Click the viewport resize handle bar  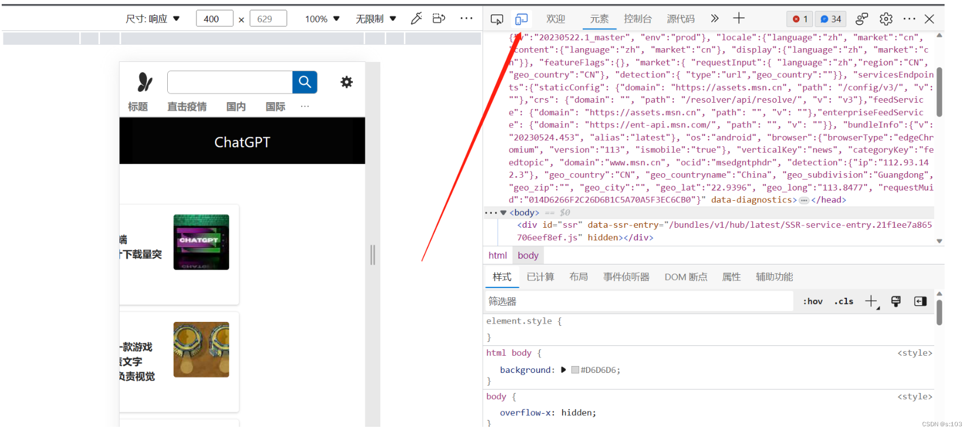(373, 255)
